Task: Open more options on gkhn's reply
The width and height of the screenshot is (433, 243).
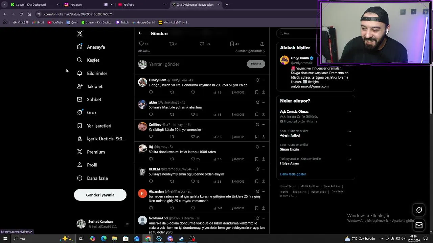Action: (264, 102)
